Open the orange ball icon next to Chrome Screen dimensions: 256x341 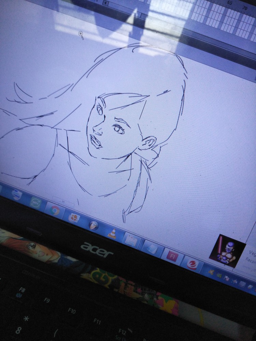(x=74, y=218)
